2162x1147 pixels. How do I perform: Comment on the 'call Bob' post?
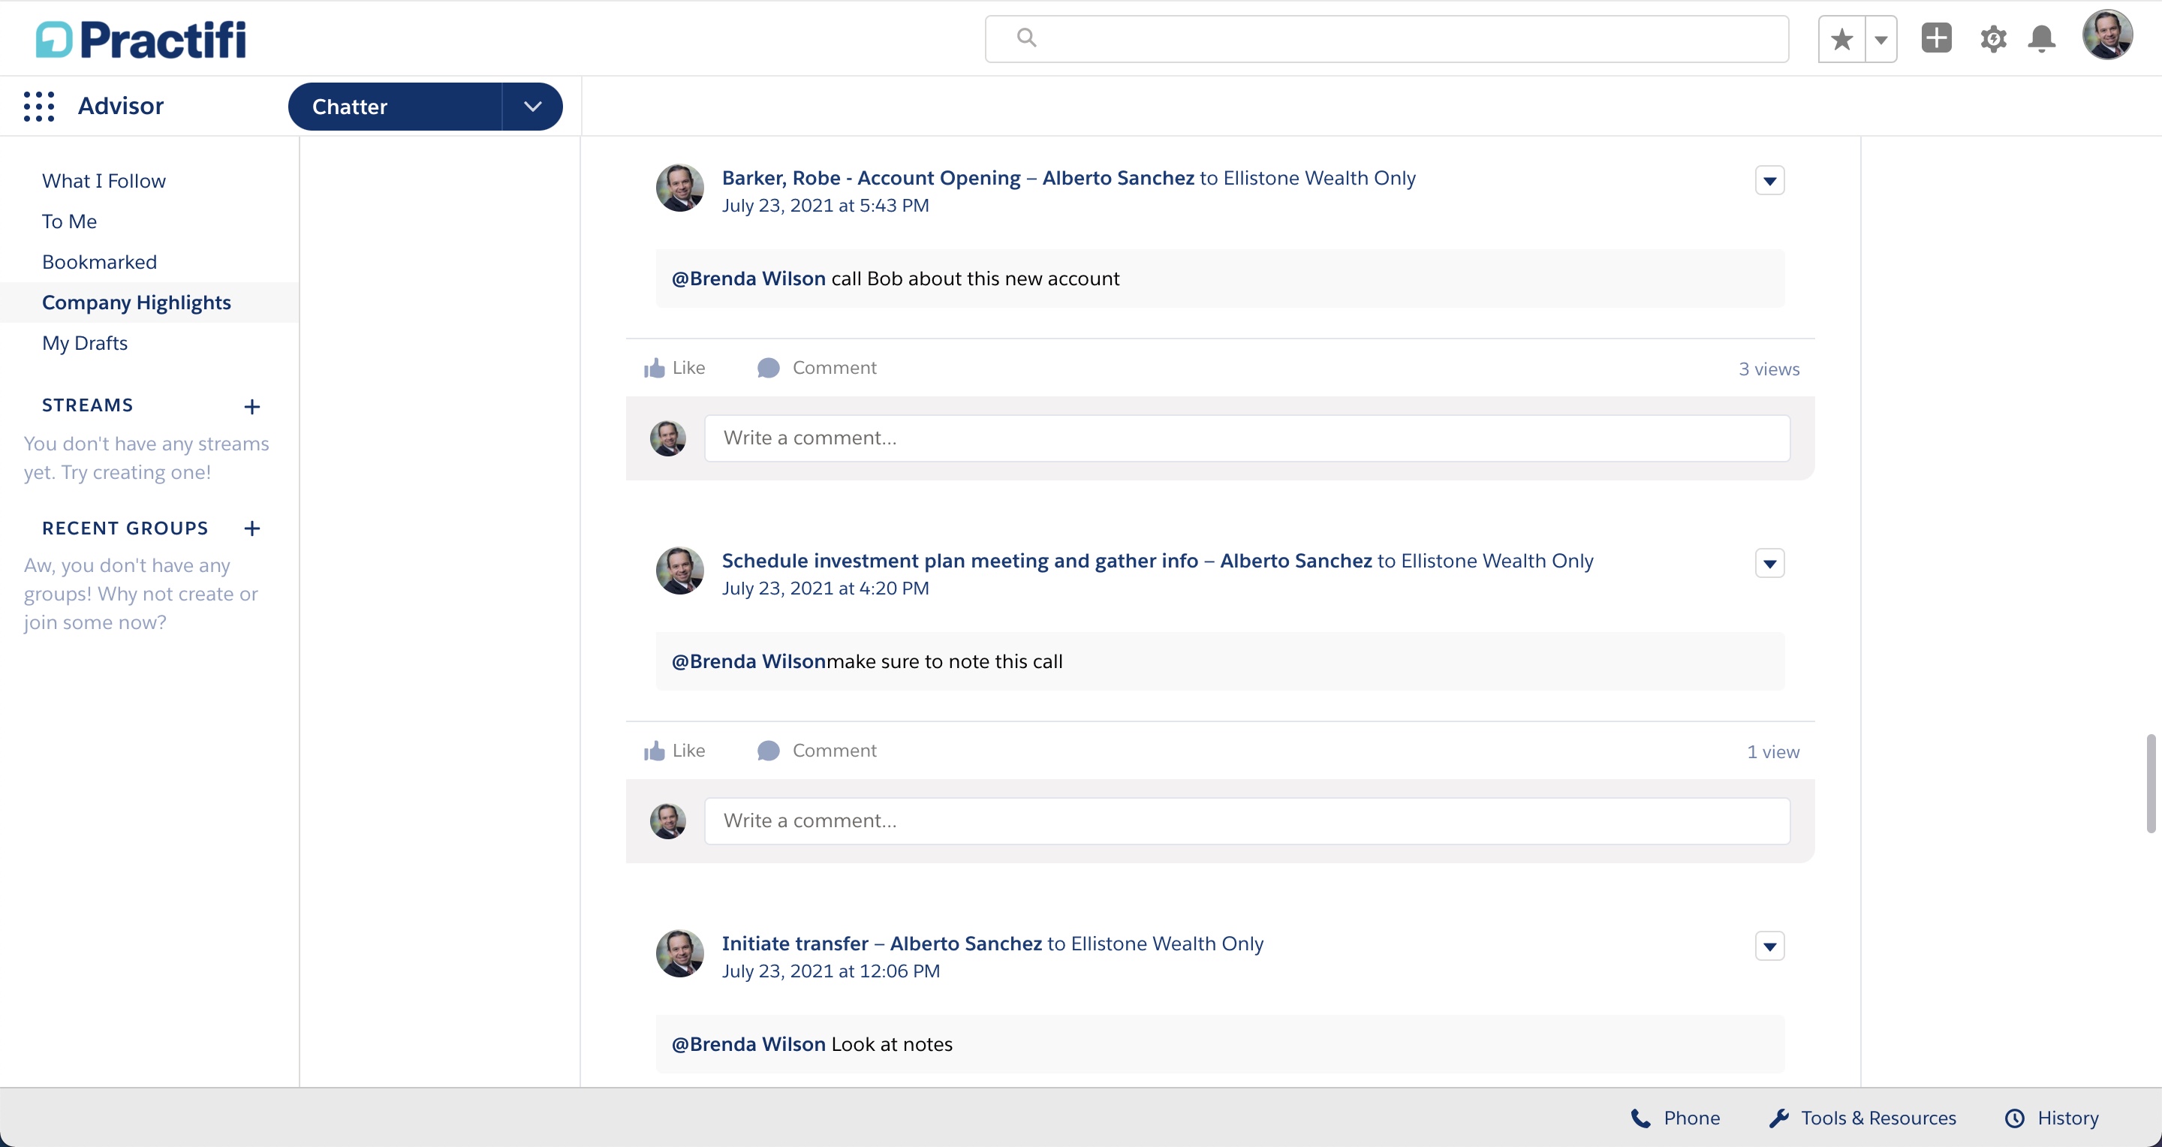coord(817,368)
